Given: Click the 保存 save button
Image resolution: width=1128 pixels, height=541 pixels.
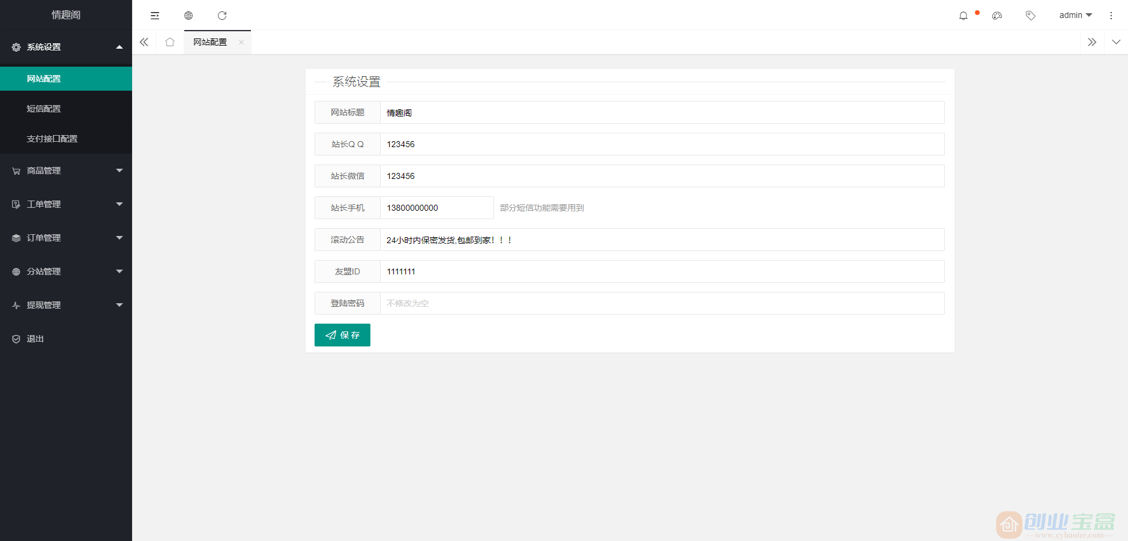Looking at the screenshot, I should pos(342,334).
